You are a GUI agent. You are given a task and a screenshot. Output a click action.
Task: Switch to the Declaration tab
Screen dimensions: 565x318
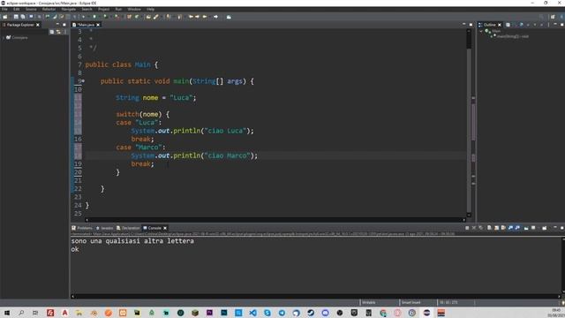click(x=128, y=228)
